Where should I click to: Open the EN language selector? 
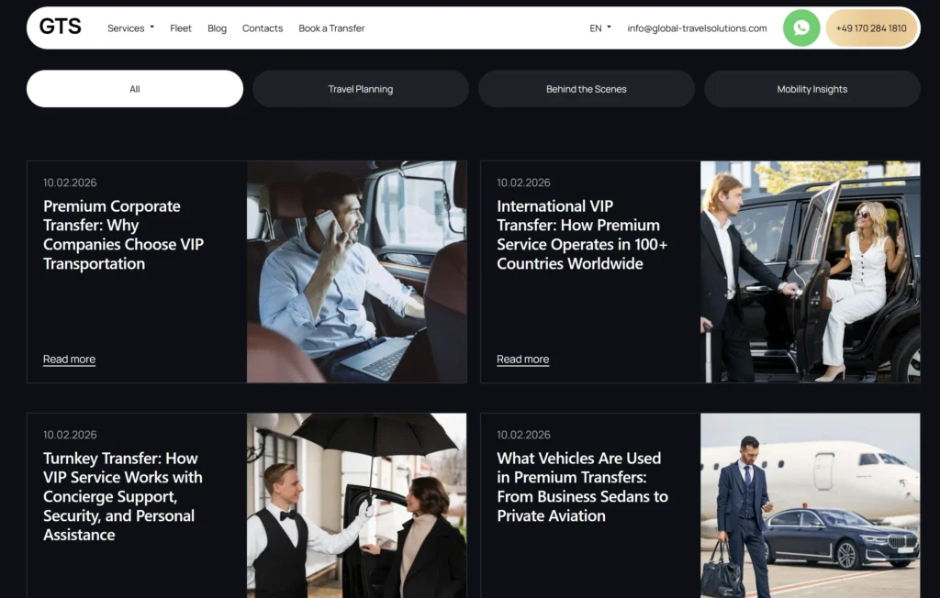coord(599,28)
